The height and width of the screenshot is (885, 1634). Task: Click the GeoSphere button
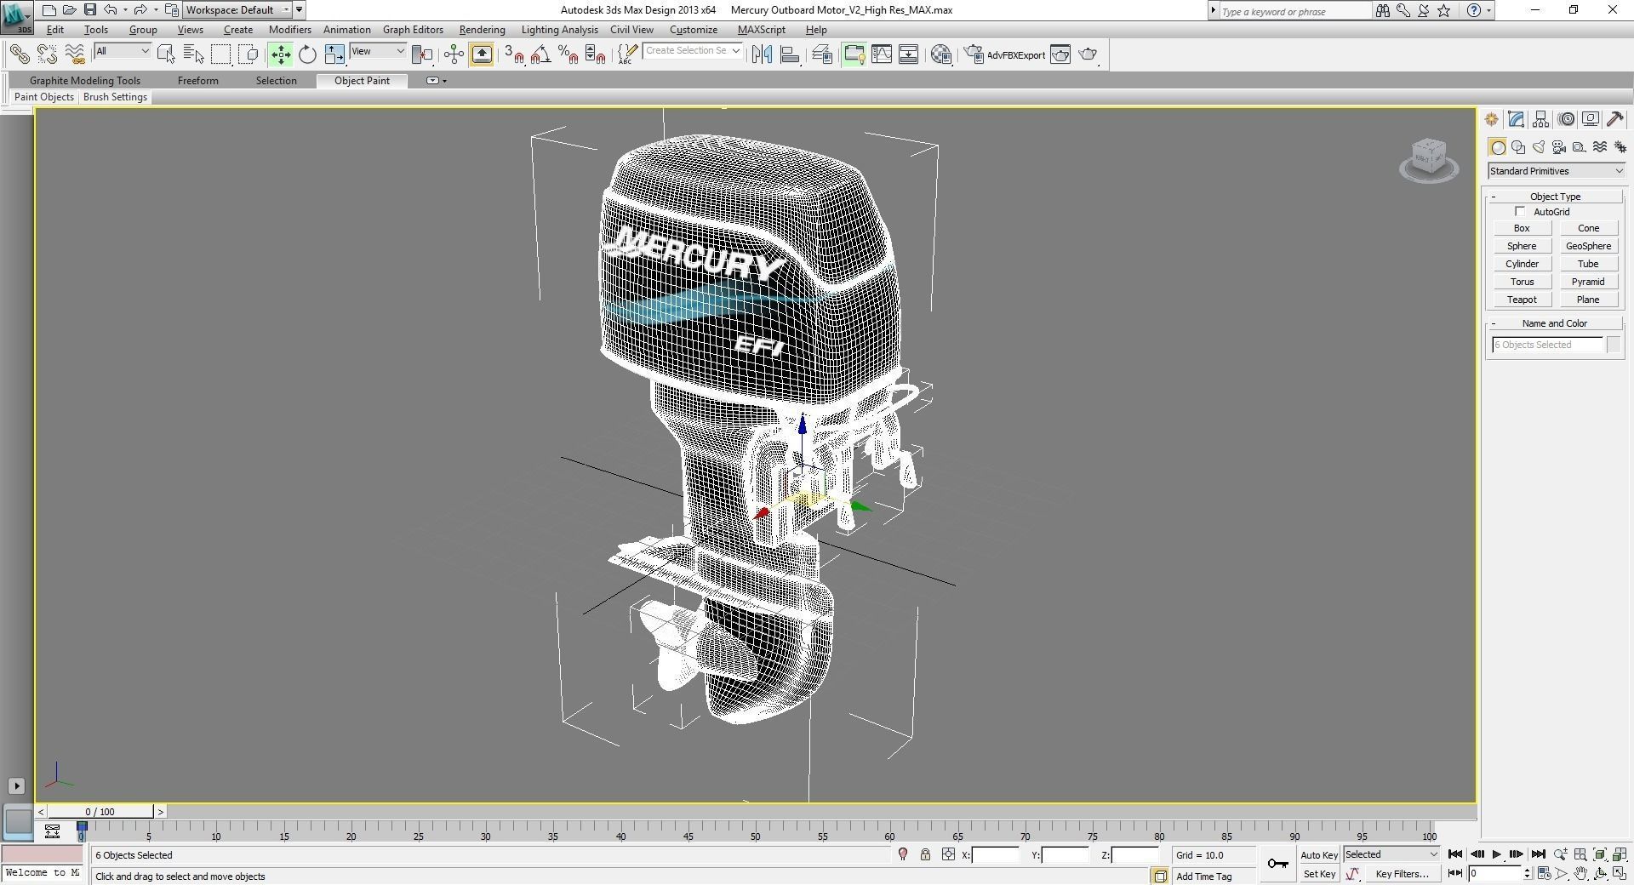[1588, 246]
